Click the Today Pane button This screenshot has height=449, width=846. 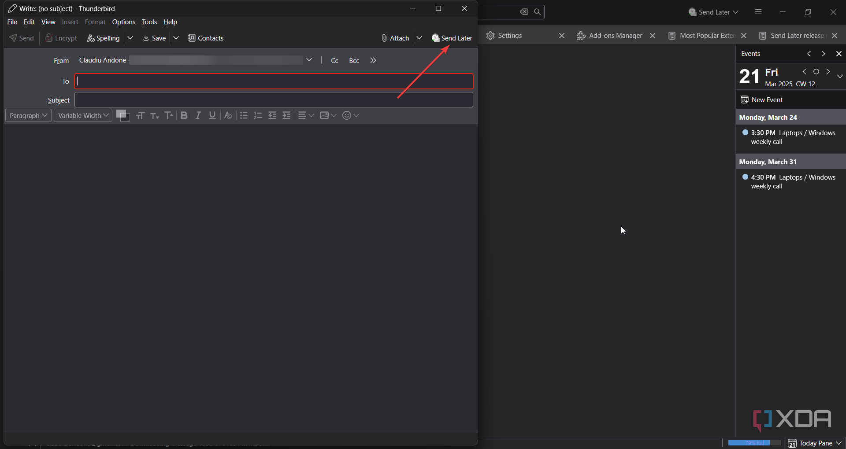[815, 443]
